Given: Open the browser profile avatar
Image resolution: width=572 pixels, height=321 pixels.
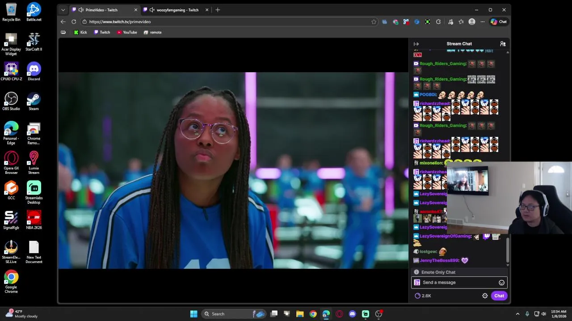Looking at the screenshot, I should [x=472, y=21].
